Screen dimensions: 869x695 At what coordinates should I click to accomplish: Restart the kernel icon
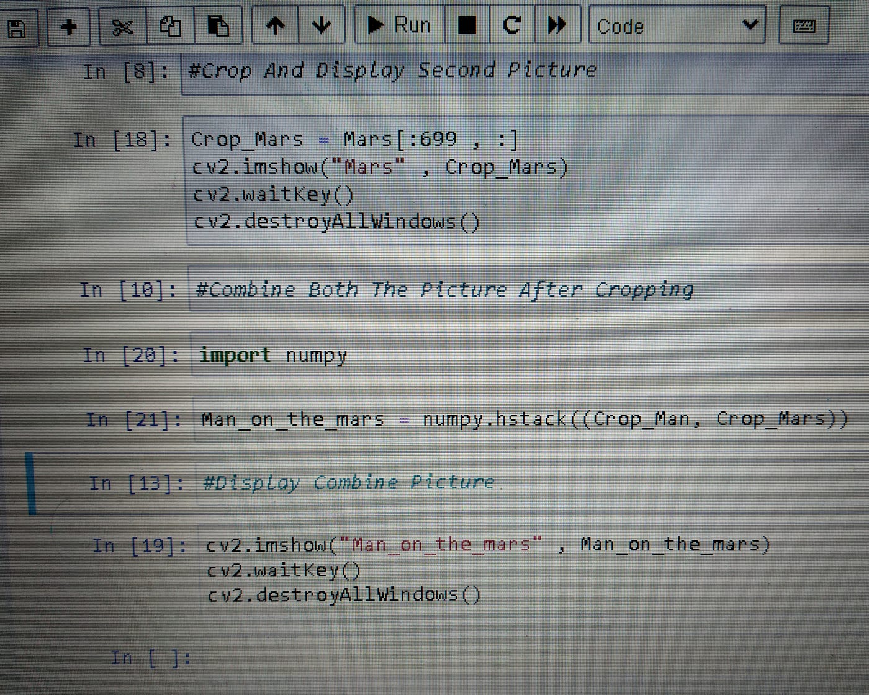tap(511, 25)
